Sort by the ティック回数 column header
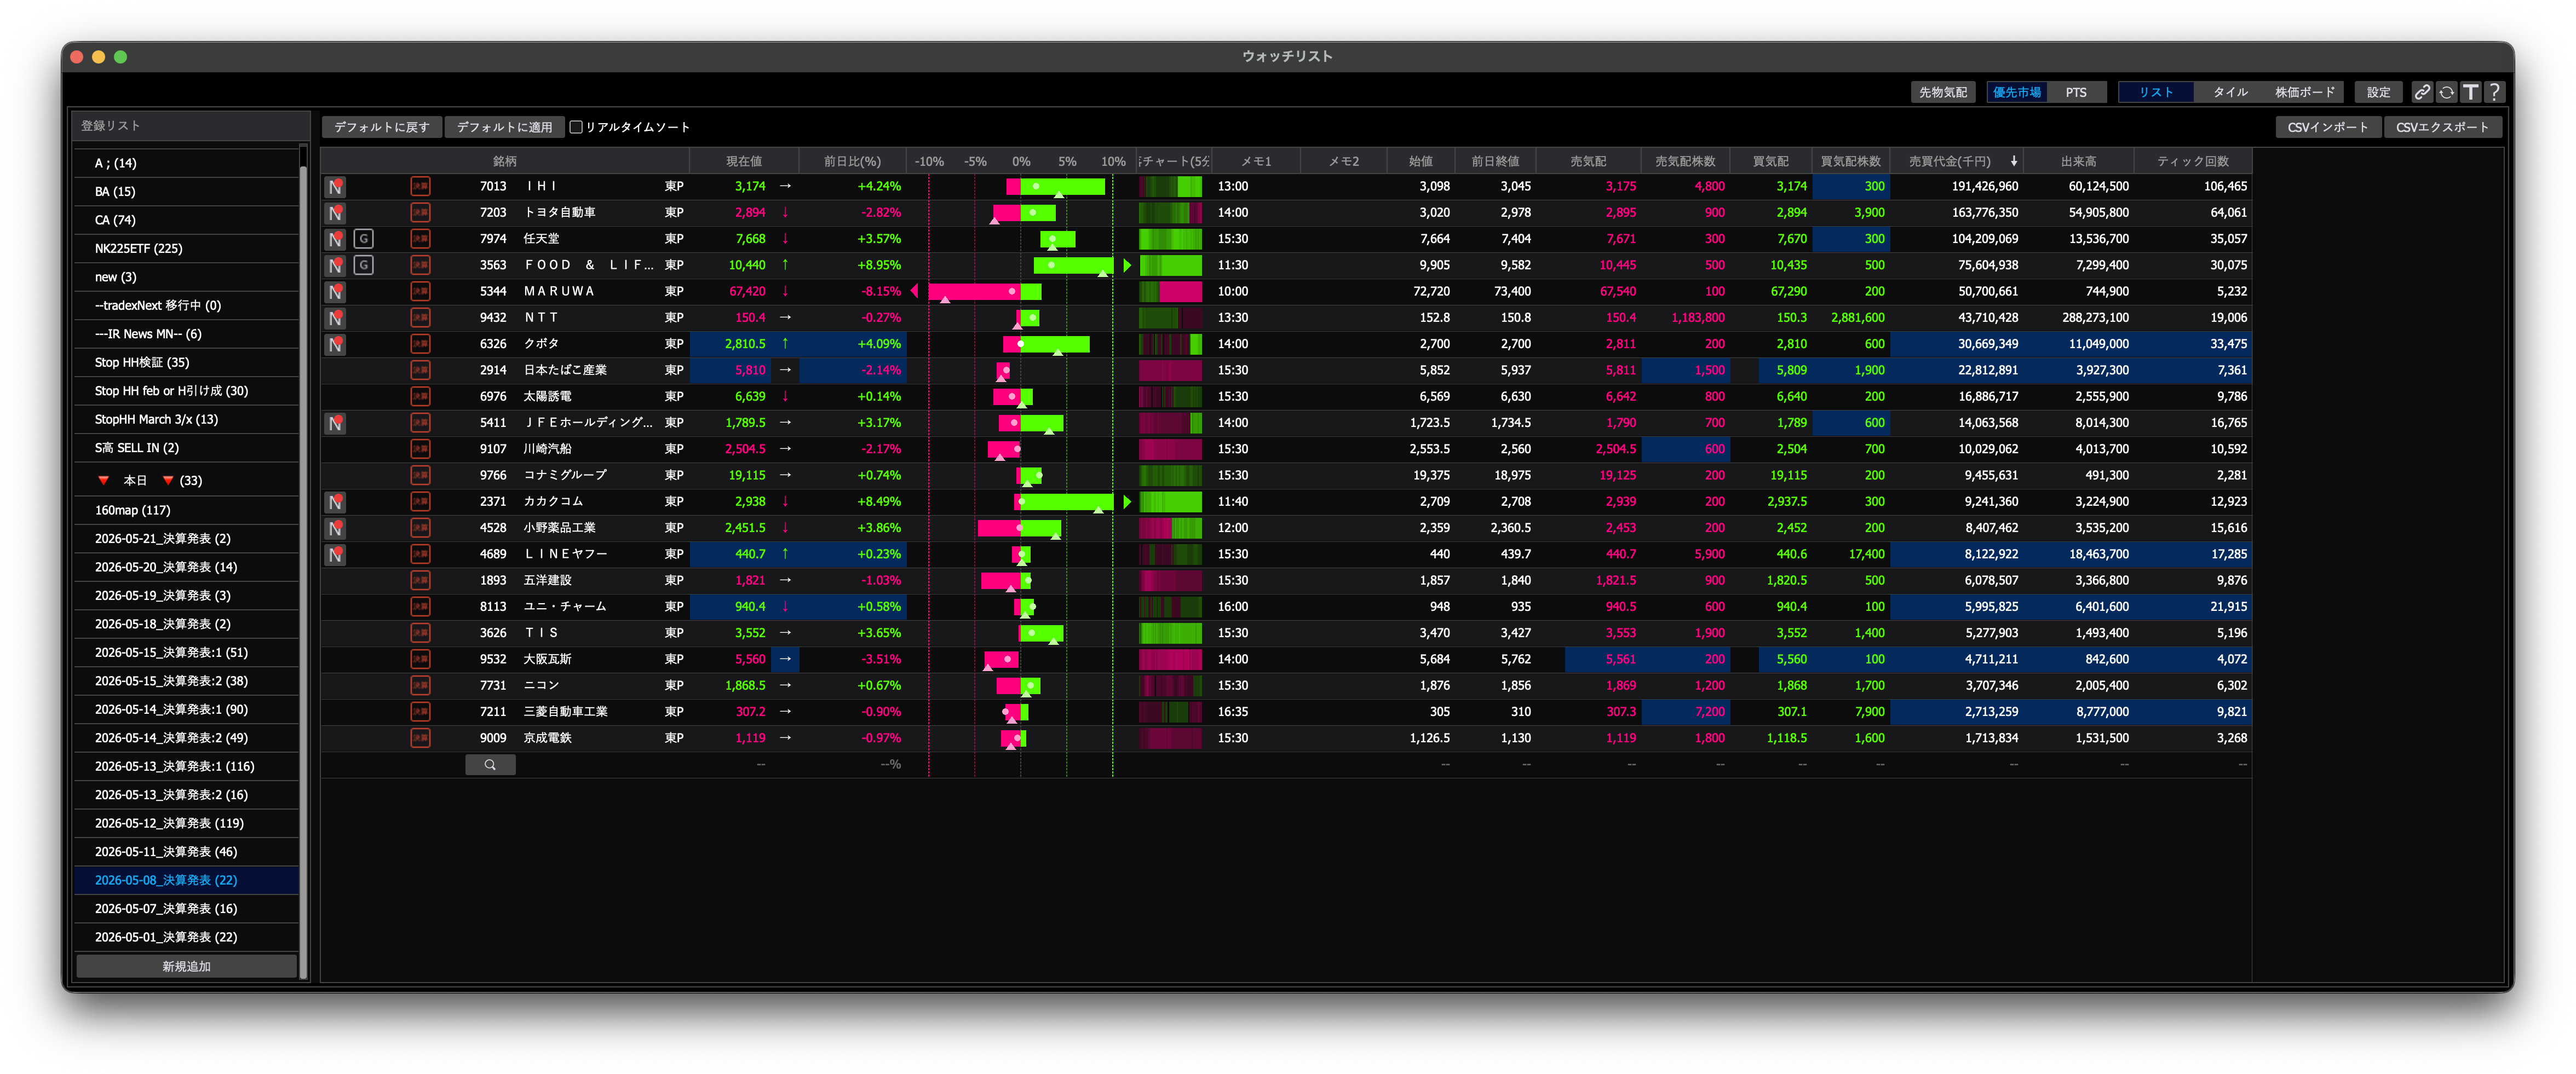 pos(2192,161)
